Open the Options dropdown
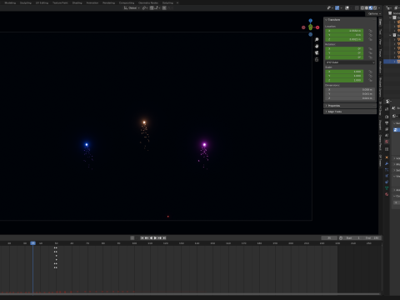The height and width of the screenshot is (300, 400). 374,13
